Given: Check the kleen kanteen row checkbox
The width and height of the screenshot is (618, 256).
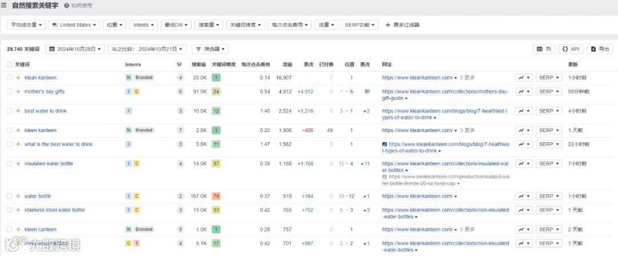Looking at the screenshot, I should click(10, 130).
